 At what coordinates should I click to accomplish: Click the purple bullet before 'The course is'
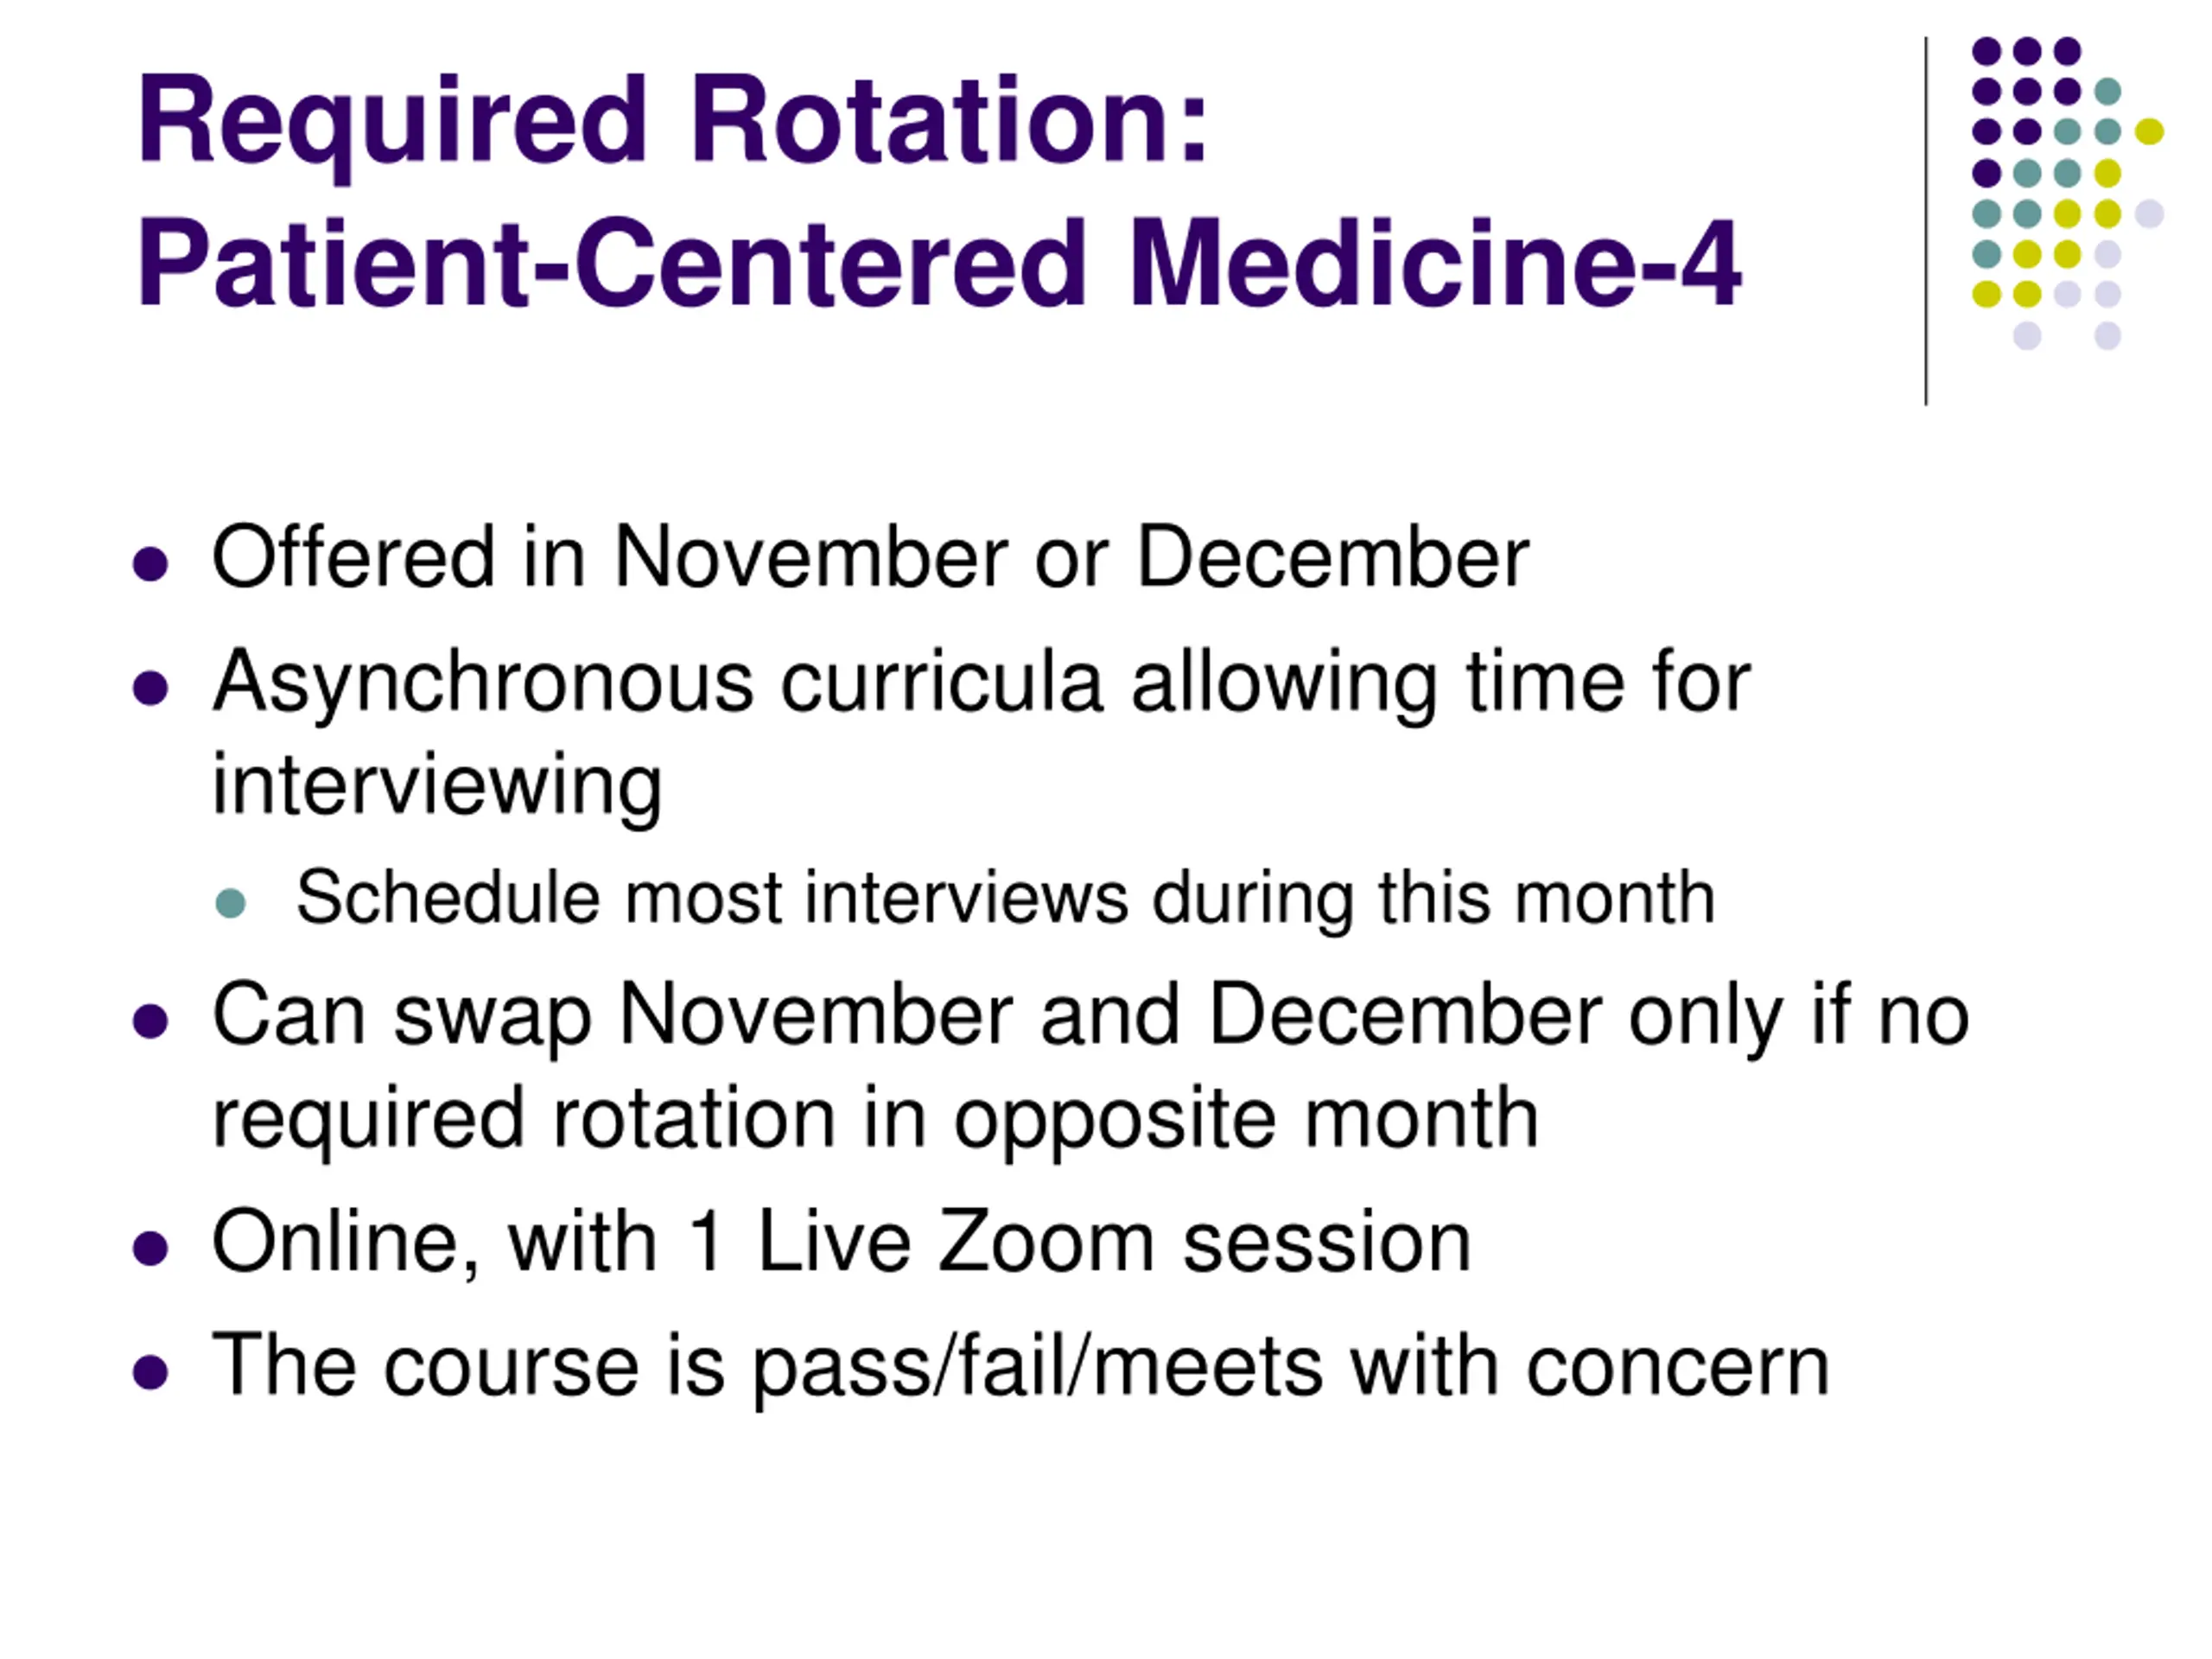(150, 1372)
